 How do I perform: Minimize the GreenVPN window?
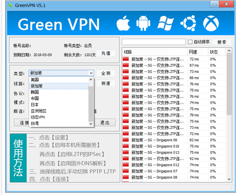coord(215,4)
